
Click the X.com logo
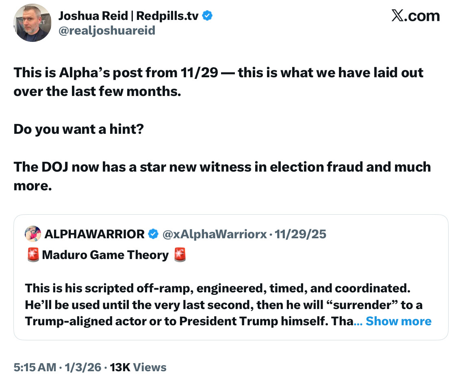[x=415, y=15]
